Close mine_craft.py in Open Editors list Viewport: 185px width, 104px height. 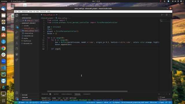(x=23, y=21)
